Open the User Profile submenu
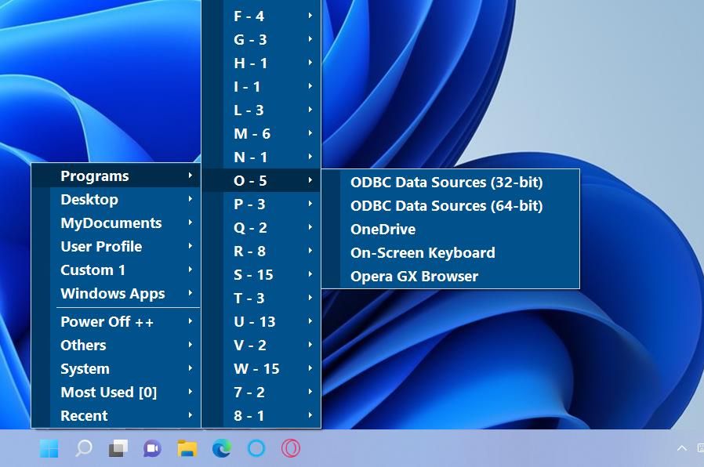Viewport: 704px width, 467px height. (116, 246)
